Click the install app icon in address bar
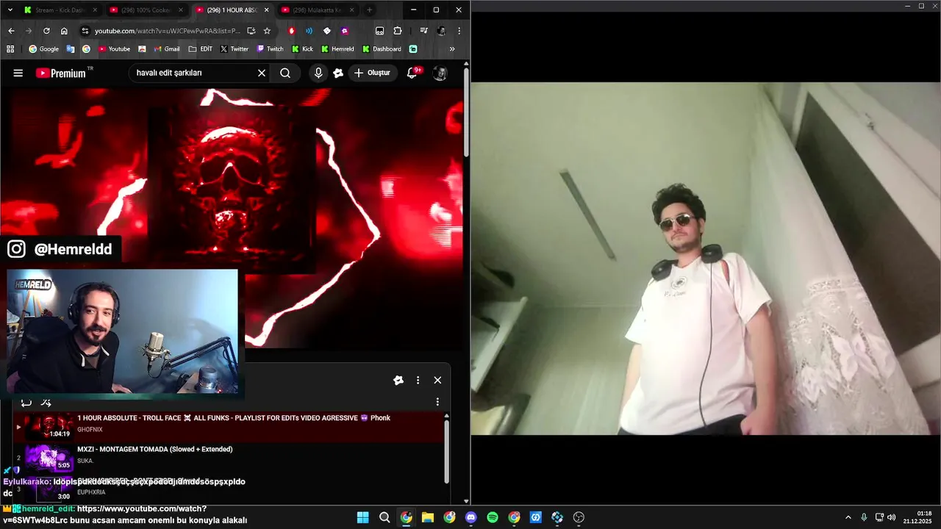The width and height of the screenshot is (941, 529). click(x=251, y=31)
